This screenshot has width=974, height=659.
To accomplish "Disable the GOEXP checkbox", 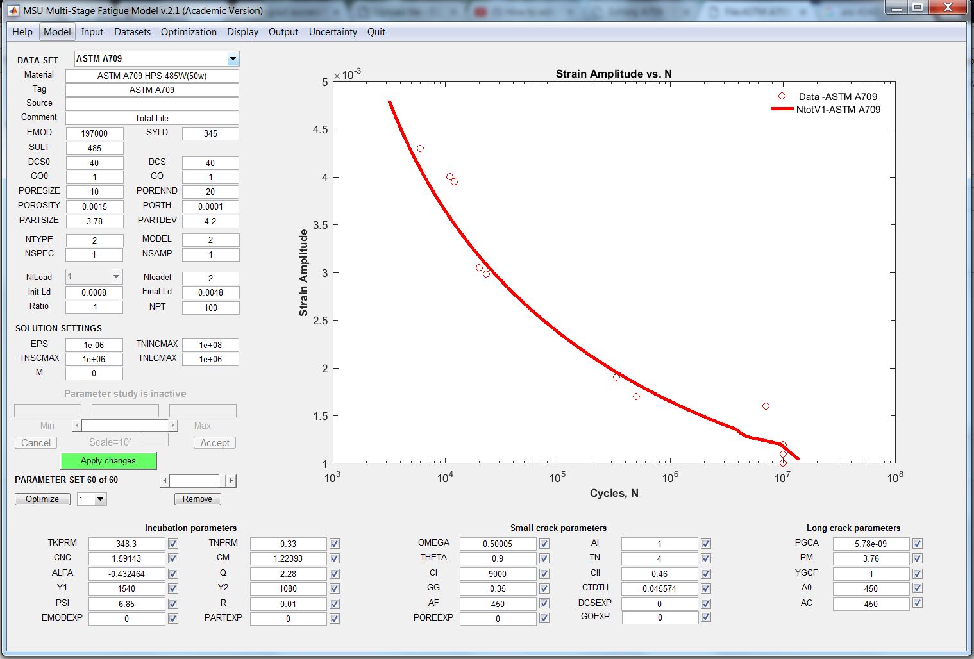I will coord(705,617).
